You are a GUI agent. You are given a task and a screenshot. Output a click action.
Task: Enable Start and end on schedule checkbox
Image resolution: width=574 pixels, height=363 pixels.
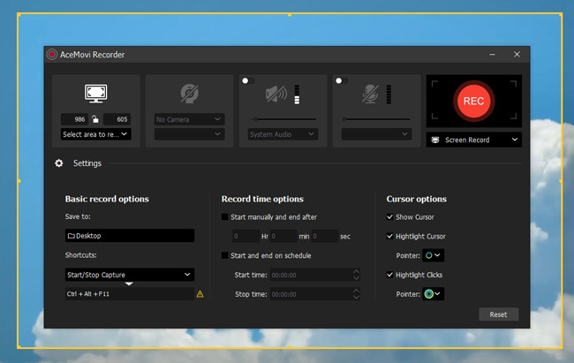225,255
